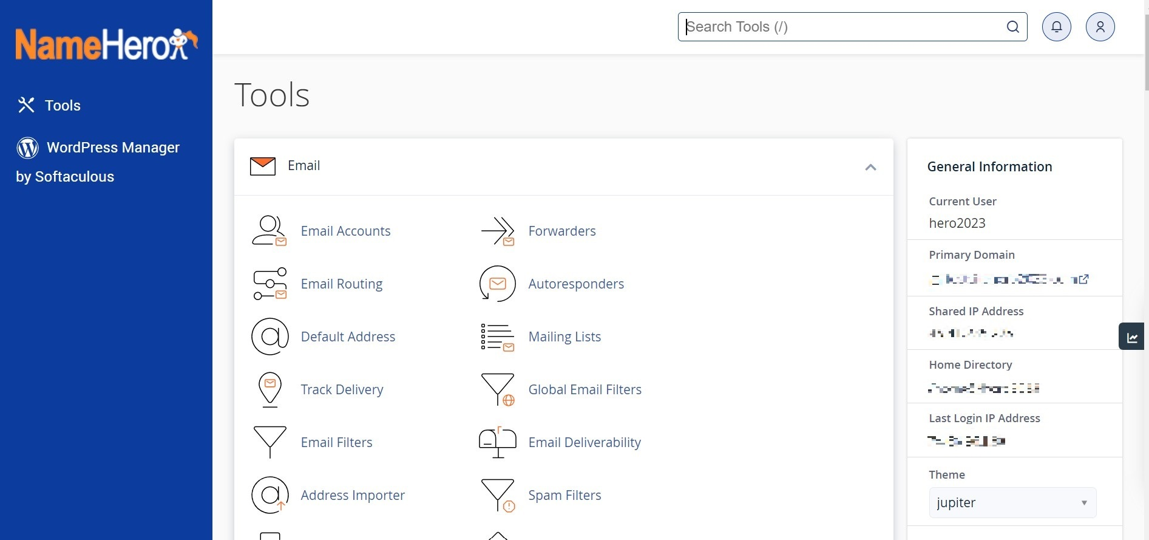Open Email Accounts icon
This screenshot has height=540, width=1149.
click(269, 231)
